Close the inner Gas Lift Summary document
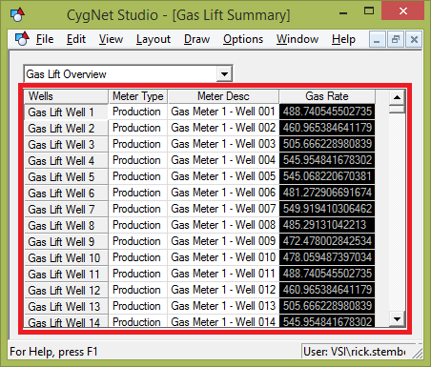This screenshot has height=367, width=431. (414, 40)
